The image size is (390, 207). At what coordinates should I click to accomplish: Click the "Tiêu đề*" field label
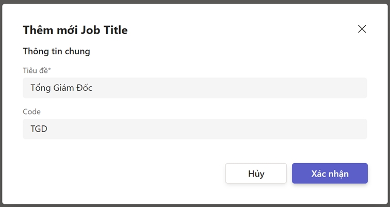click(x=37, y=70)
